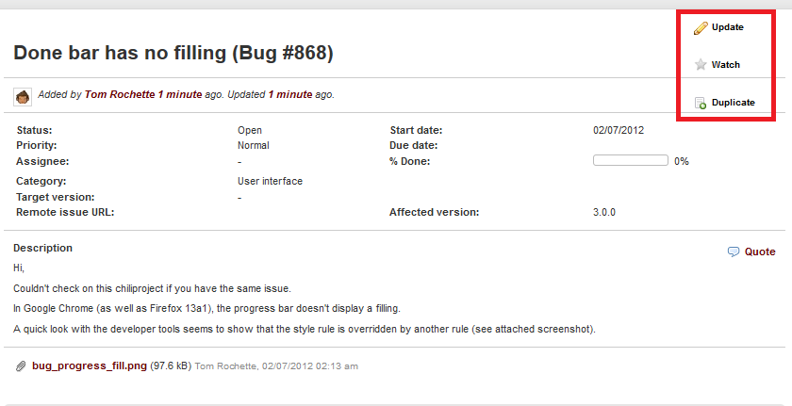The width and height of the screenshot is (792, 406).
Task: Click the paperclip attachment icon
Action: [21, 366]
